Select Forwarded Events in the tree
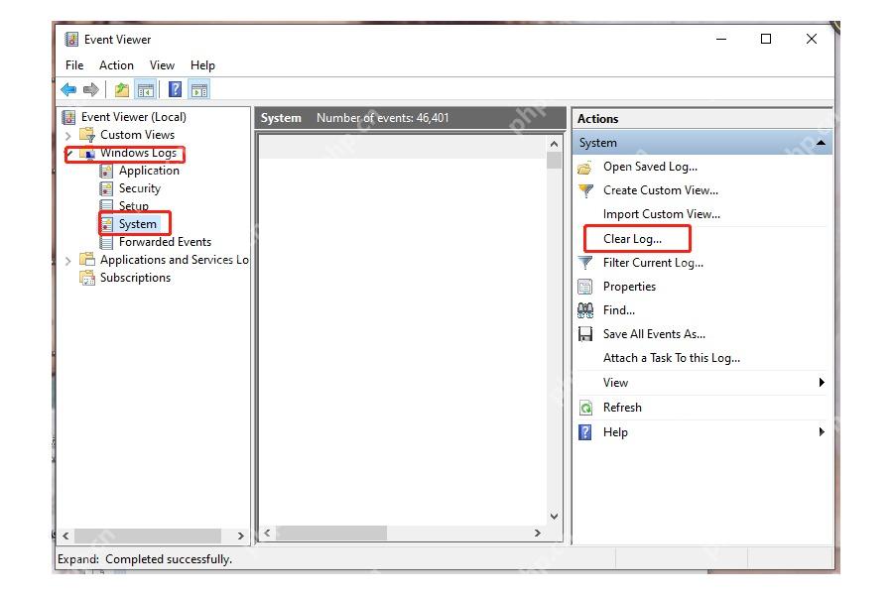The width and height of the screenshot is (893, 595). point(165,242)
